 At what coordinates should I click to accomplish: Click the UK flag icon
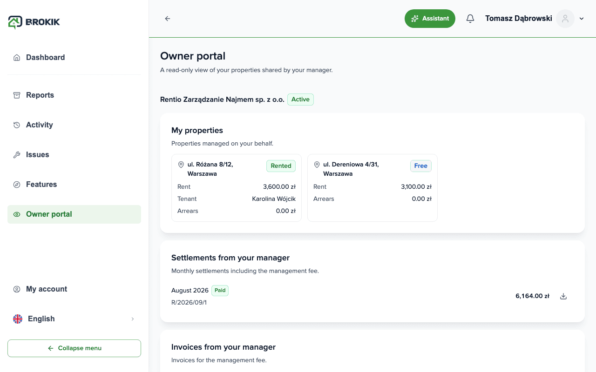point(18,319)
